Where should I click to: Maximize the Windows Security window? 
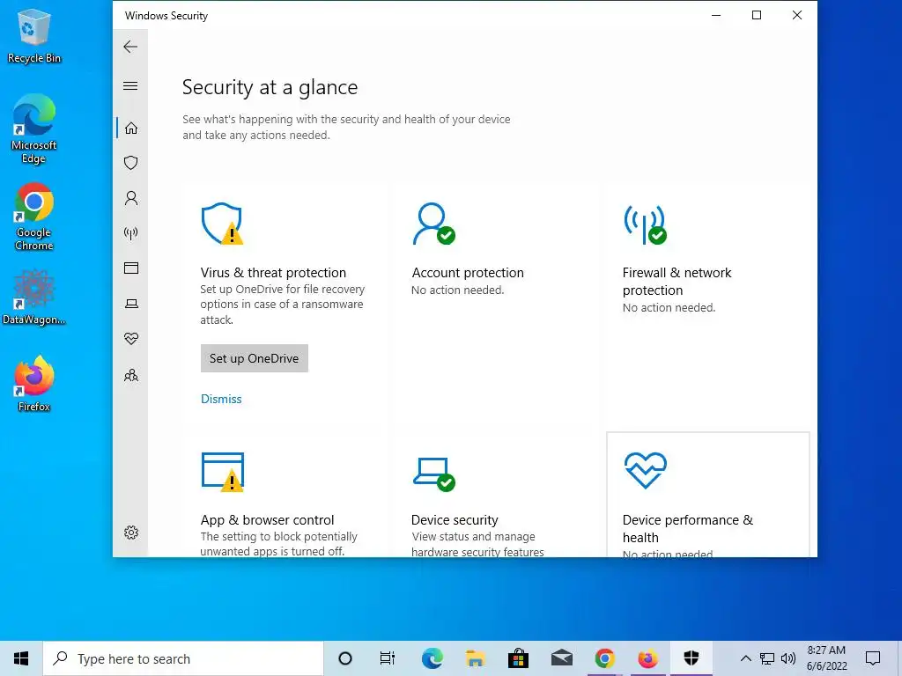[x=757, y=15]
